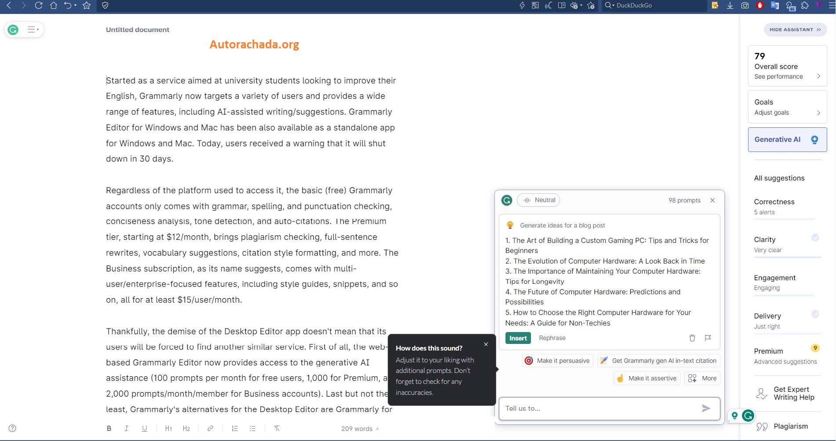
Task: Select the Correctness alerts category
Action: pos(774,206)
